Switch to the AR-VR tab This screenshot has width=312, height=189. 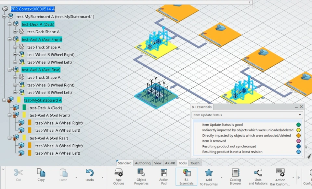point(170,163)
